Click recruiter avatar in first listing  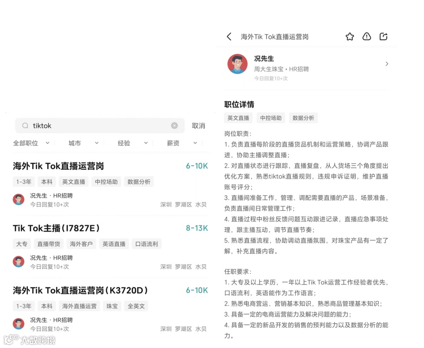click(x=19, y=200)
